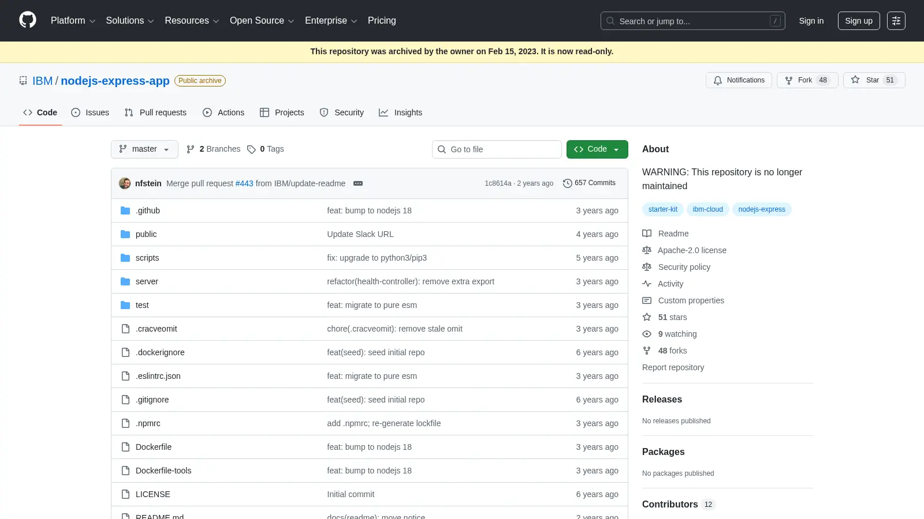The image size is (924, 519).
Task: Click the public folder icon
Action: pyautogui.click(x=125, y=234)
